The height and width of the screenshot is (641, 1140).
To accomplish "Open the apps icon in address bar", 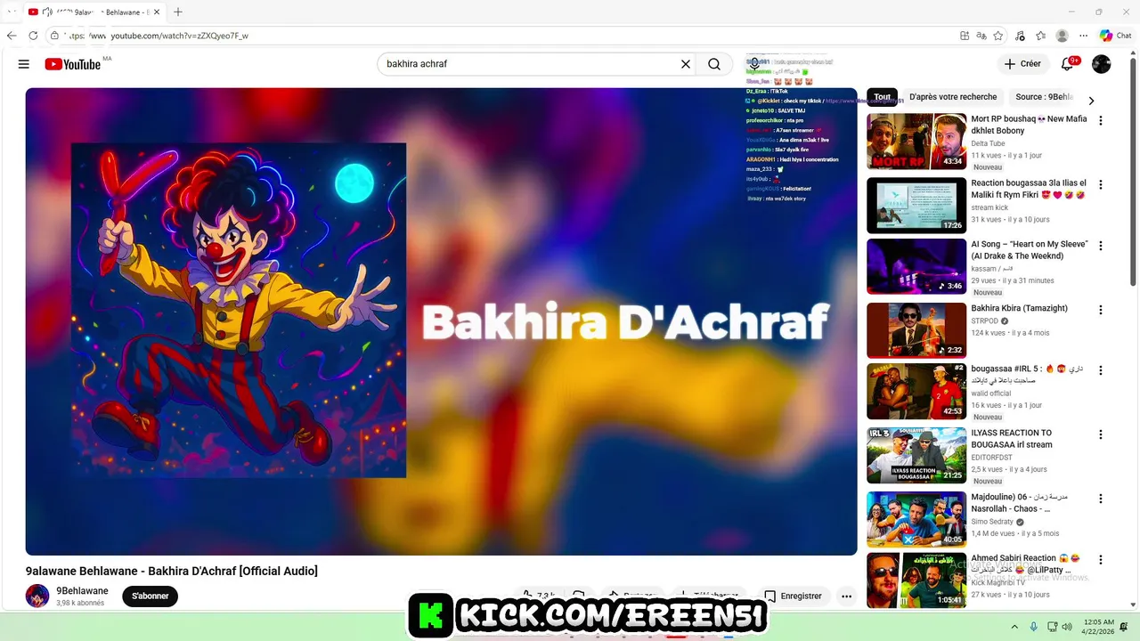I will (965, 36).
